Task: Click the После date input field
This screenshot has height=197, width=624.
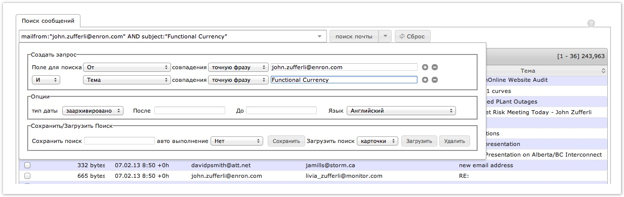Action: 190,111
